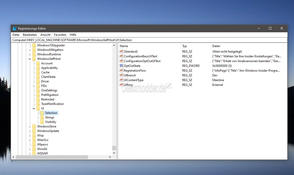Click the Cache folder icon
The height and width of the screenshot is (175, 294).
point(38,72)
